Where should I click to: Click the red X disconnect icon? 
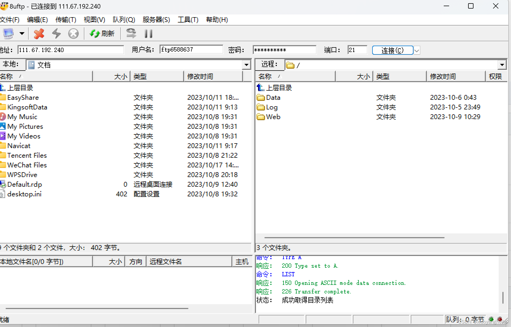(x=39, y=34)
